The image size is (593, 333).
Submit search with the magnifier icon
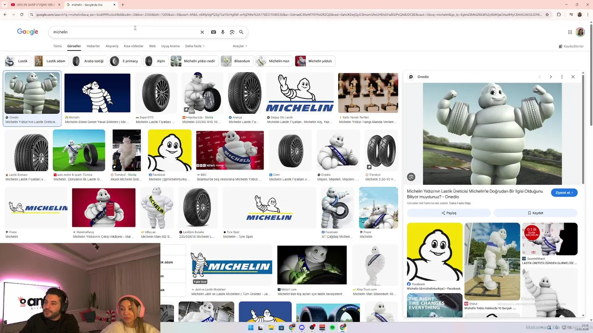(241, 32)
